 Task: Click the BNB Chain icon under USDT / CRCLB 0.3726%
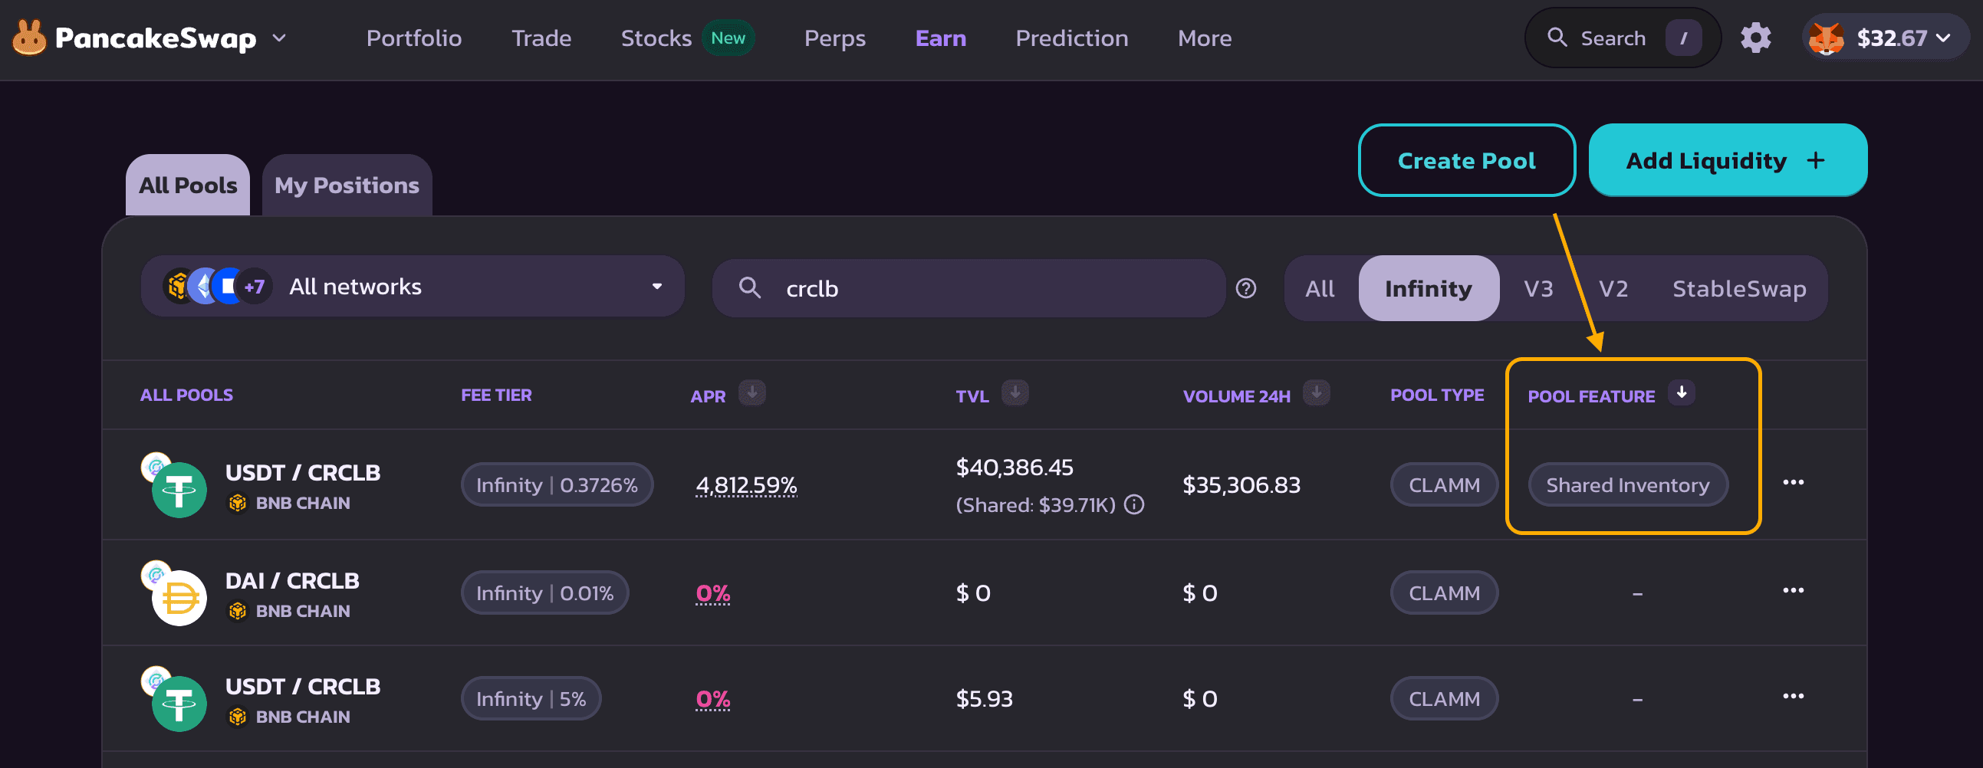click(238, 504)
